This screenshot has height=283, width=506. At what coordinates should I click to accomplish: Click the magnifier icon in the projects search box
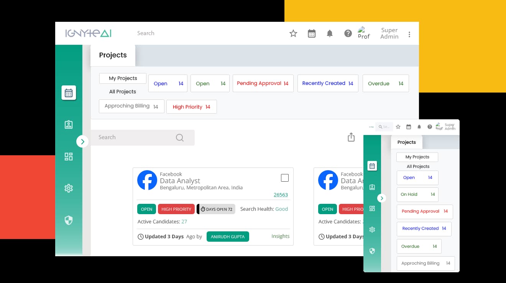click(180, 138)
